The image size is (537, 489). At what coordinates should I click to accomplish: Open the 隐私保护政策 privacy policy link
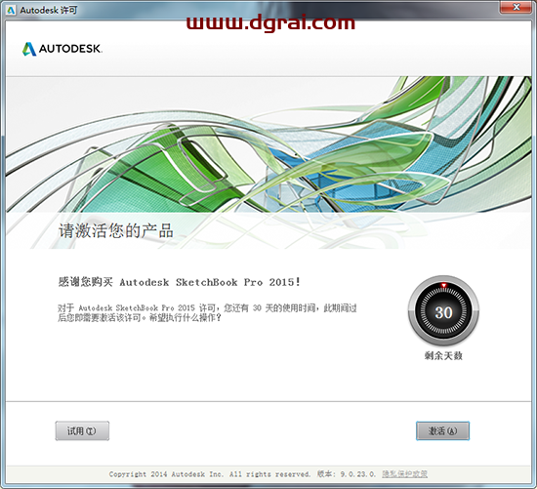(405, 474)
